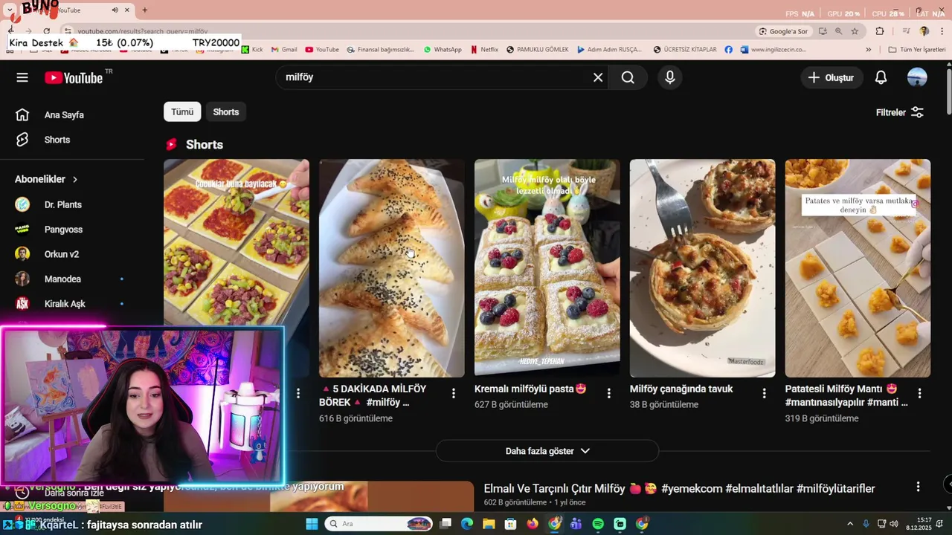The width and height of the screenshot is (952, 535).
Task: Open the ÜCRETSİZ KİTAPLAR bookmark
Action: 685,50
